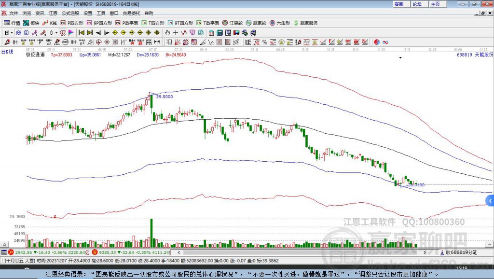Open the P数字表 tool
This screenshot has width=494, height=279.
pyautogui.click(x=127, y=23)
